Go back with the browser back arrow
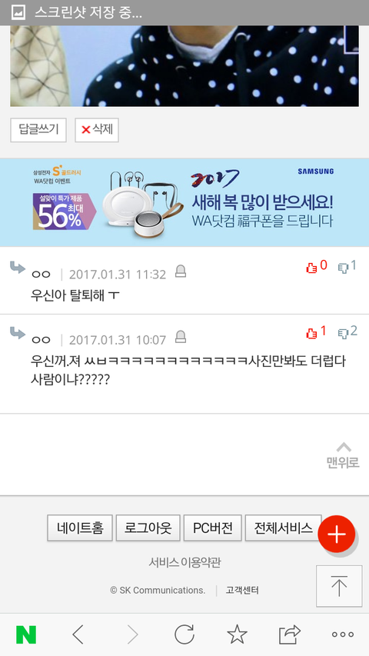Viewport: 369px width, 656px height. click(x=78, y=634)
